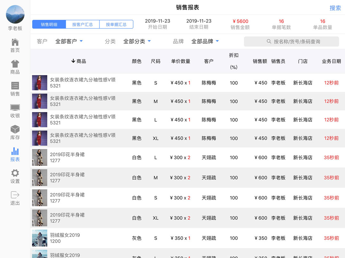Click the 门店 column header
345x258 pixels.
[303, 61]
